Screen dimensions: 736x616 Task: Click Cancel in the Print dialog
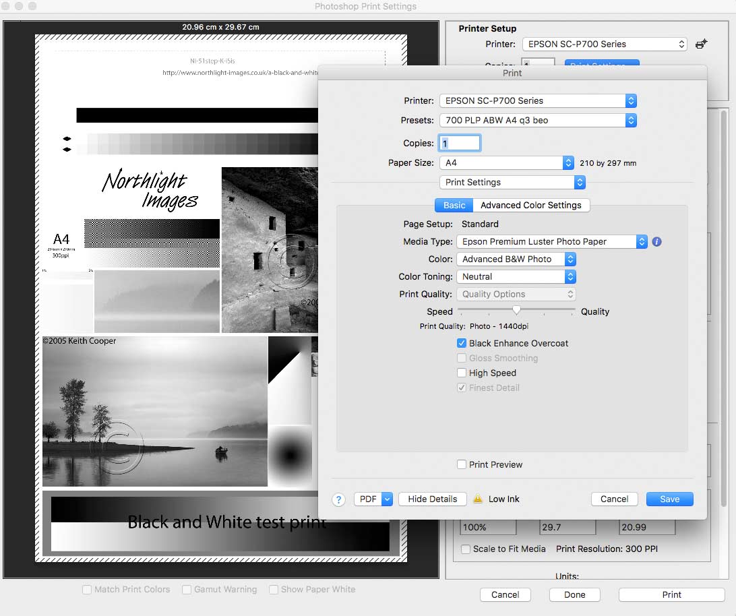pos(614,499)
